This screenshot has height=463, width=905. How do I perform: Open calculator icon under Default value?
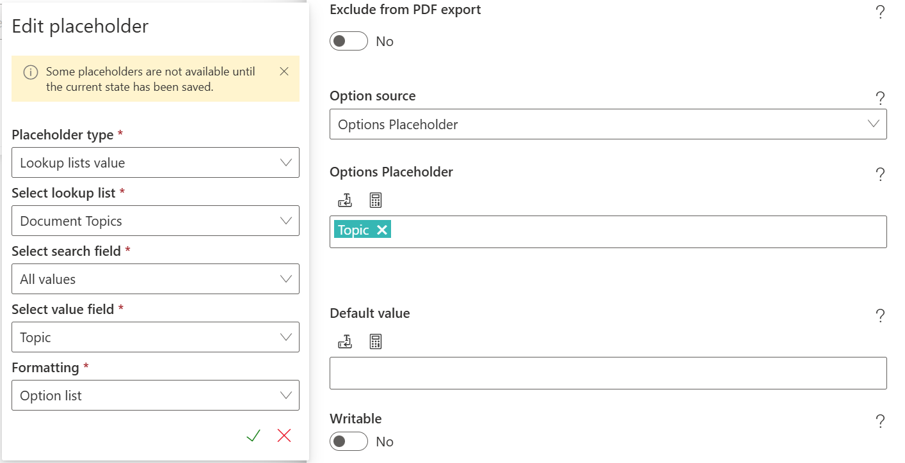pos(376,342)
